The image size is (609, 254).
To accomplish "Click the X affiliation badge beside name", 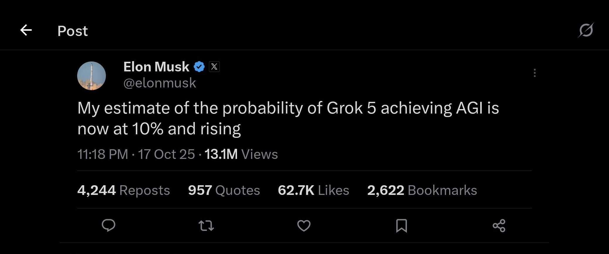I will tap(214, 67).
